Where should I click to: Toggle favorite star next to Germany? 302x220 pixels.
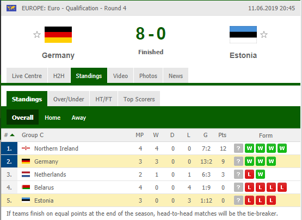click(x=37, y=35)
